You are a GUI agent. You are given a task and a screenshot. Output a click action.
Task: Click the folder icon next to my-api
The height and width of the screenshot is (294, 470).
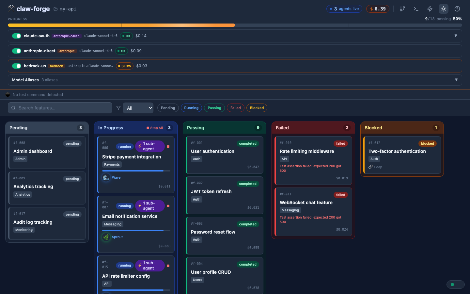coord(55,9)
